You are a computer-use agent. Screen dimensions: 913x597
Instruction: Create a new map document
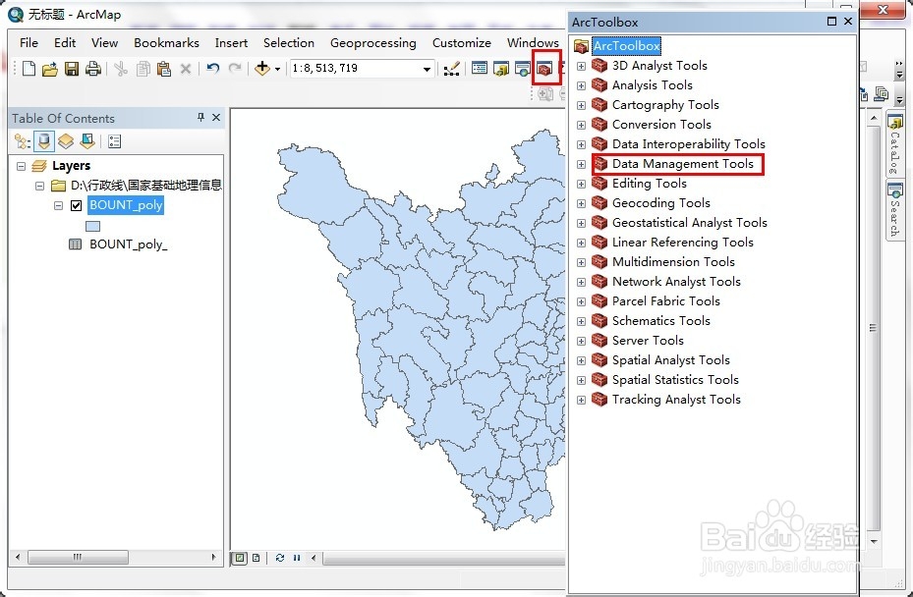29,69
